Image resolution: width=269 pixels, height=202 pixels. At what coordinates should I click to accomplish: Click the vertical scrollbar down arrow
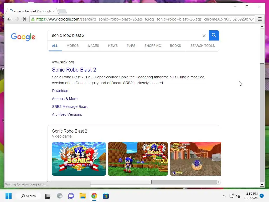point(262,185)
